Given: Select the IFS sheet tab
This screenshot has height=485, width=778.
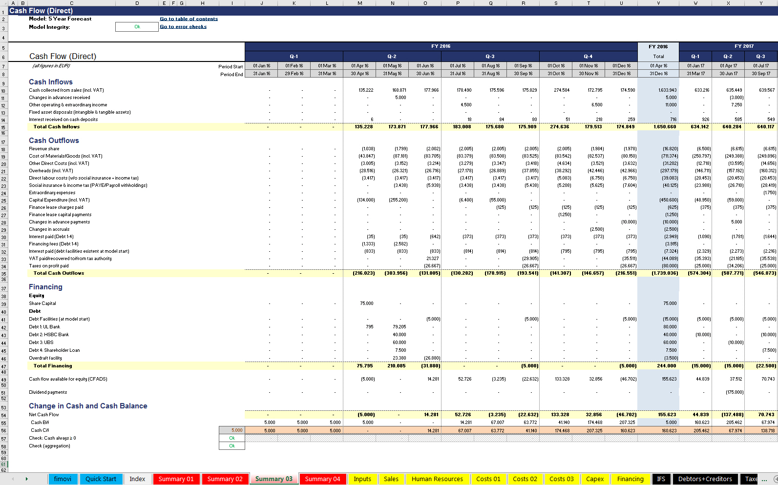Looking at the screenshot, I should pyautogui.click(x=661, y=479).
